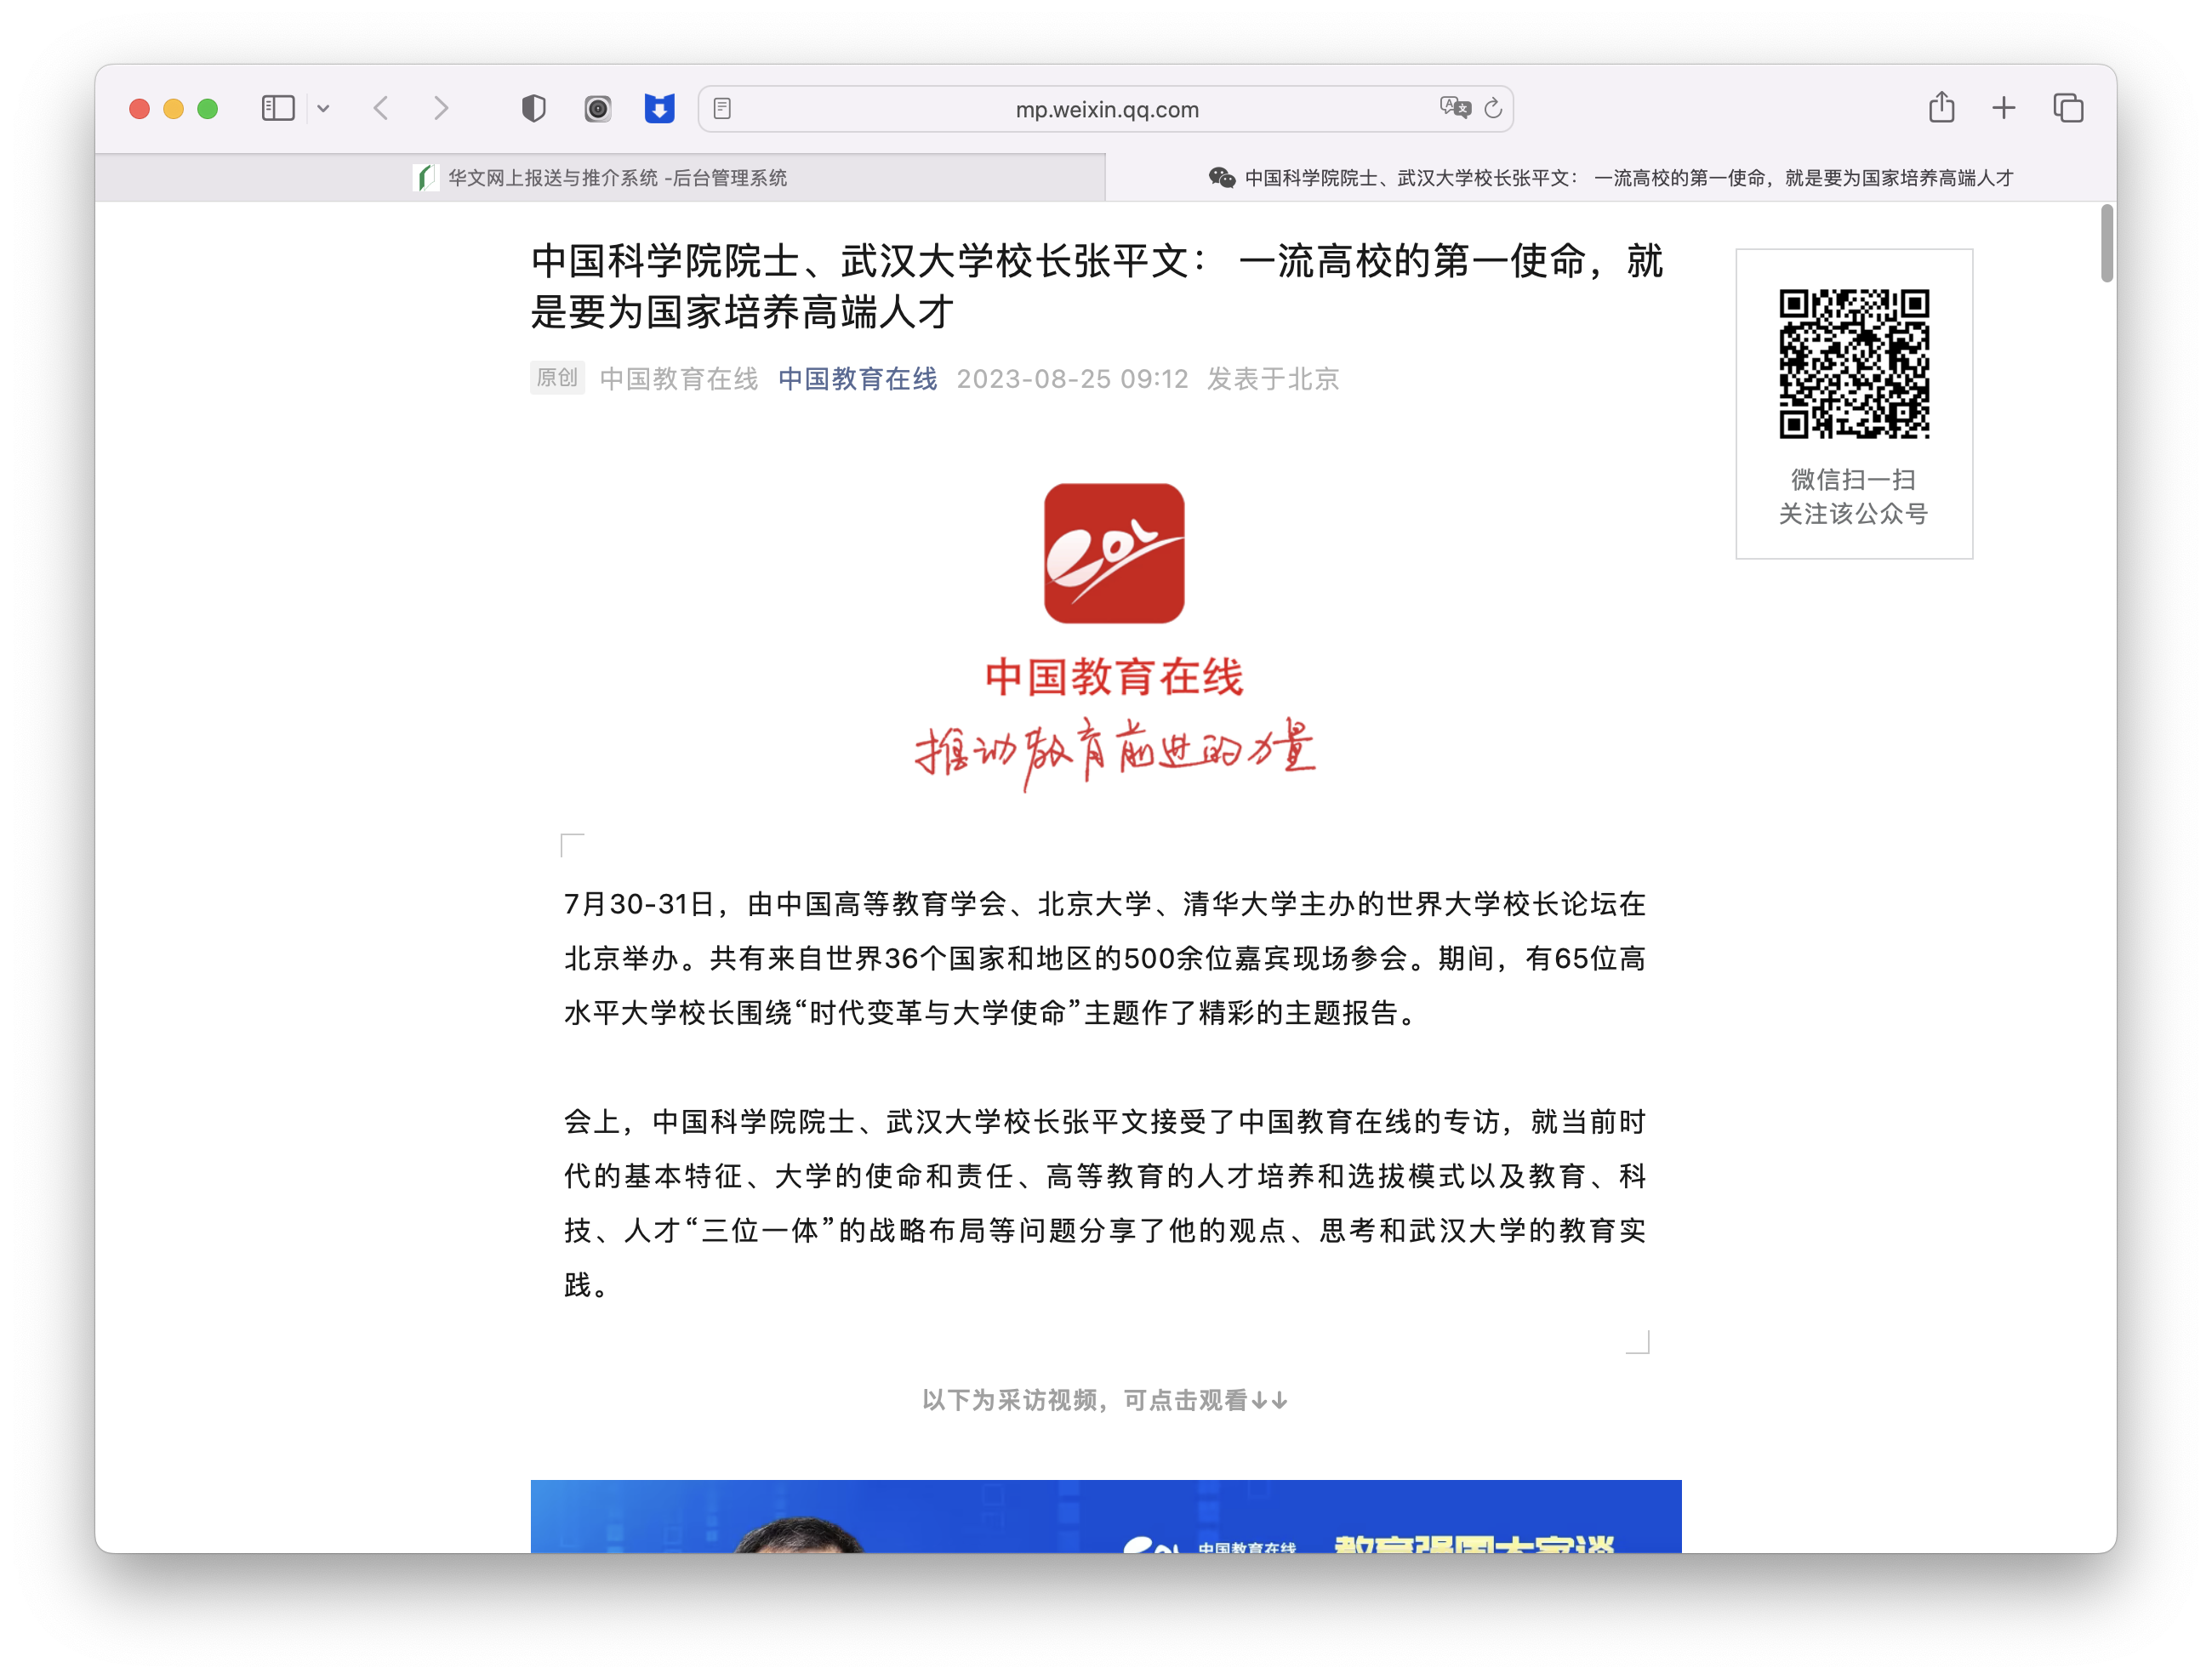2212x1679 pixels.
Task: Click the red 中国教育在线 logo caption
Action: [1114, 677]
